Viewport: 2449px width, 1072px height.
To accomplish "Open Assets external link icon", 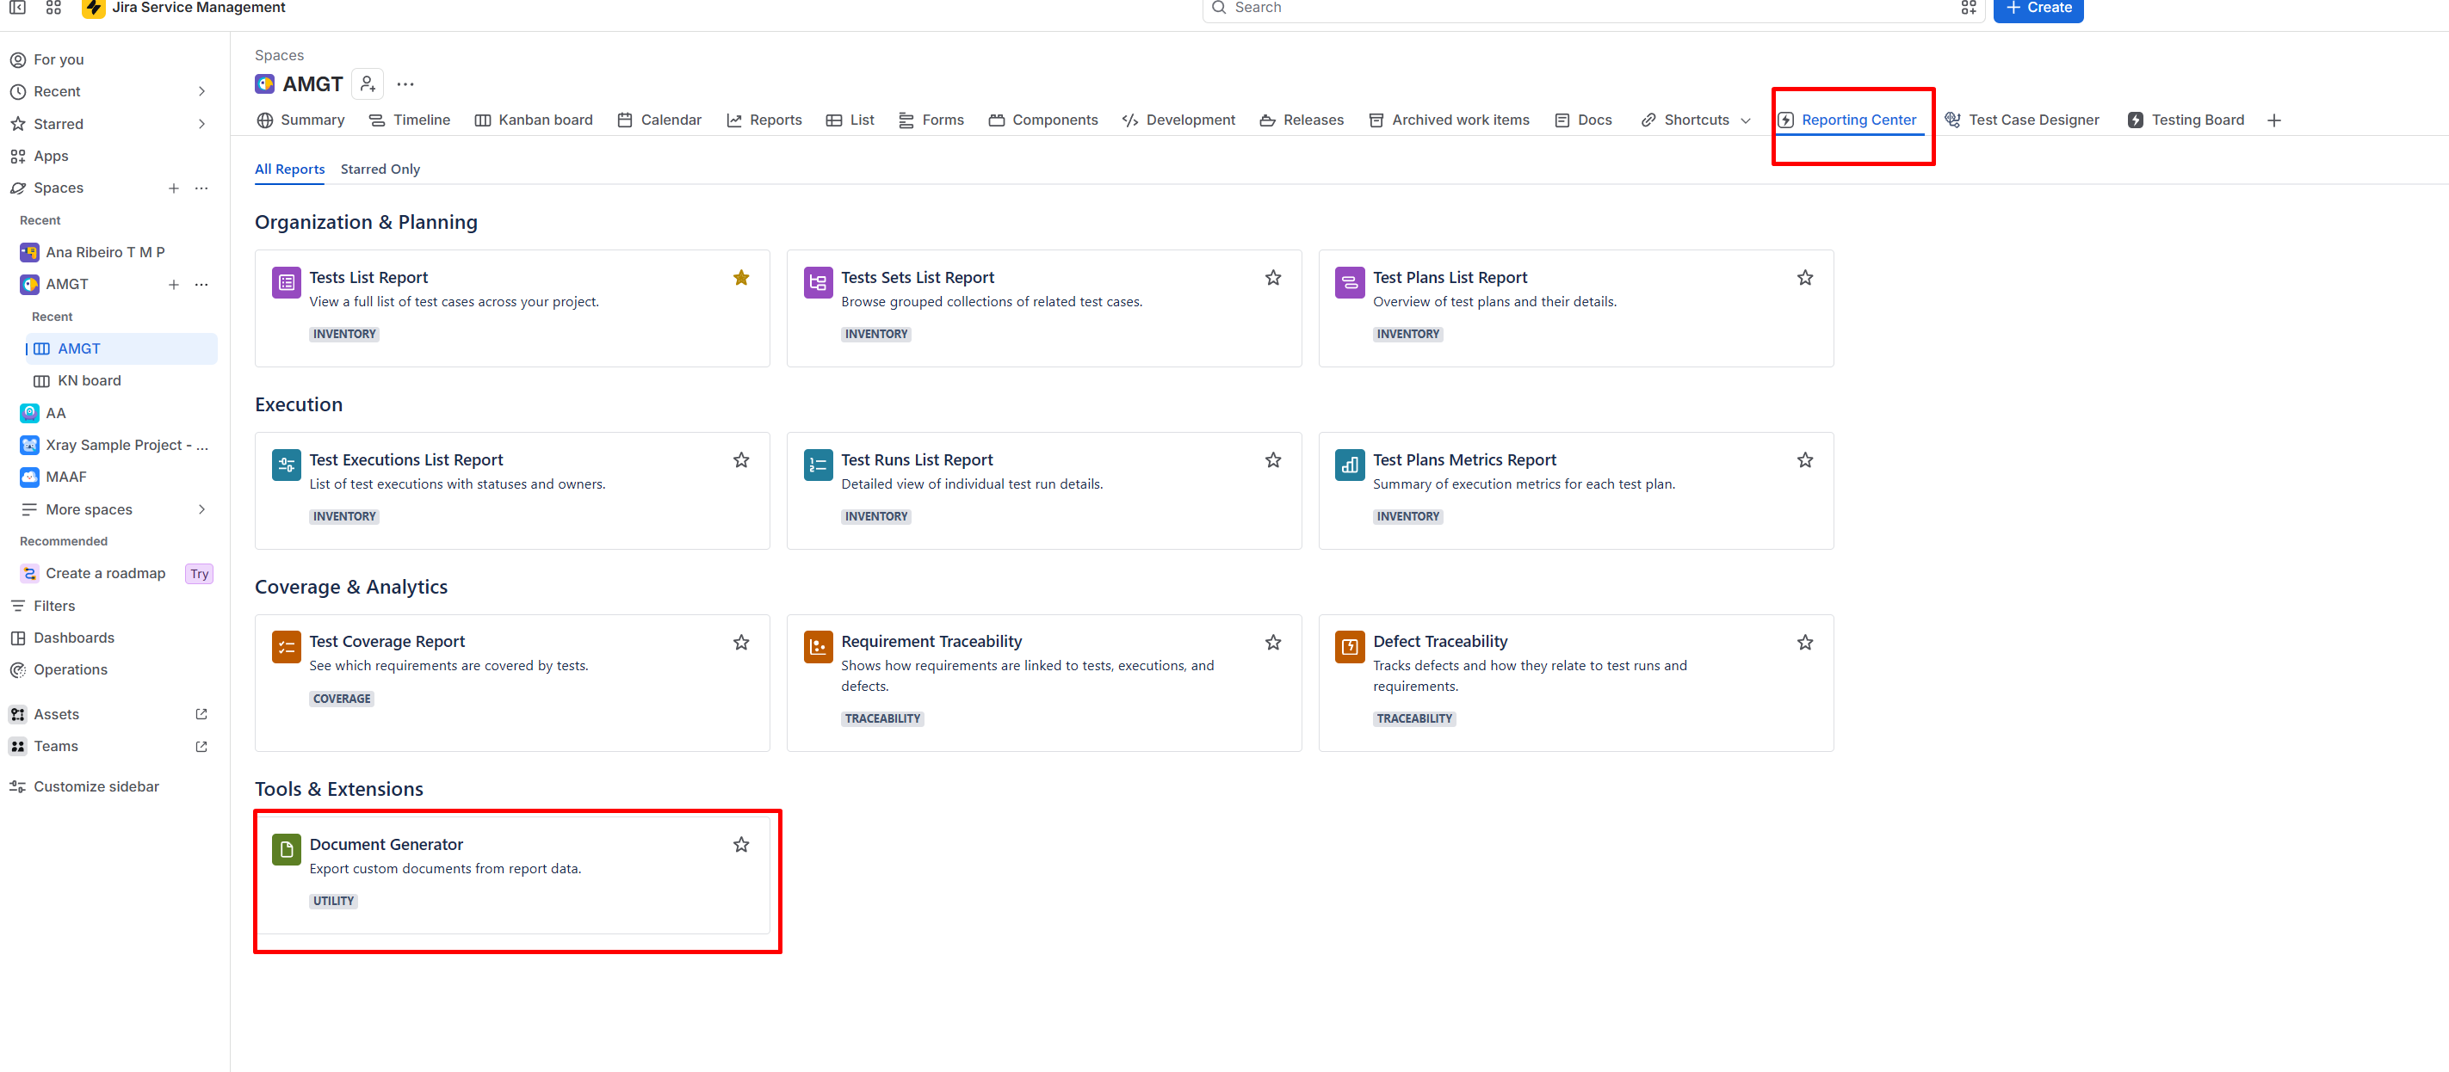I will [x=201, y=714].
